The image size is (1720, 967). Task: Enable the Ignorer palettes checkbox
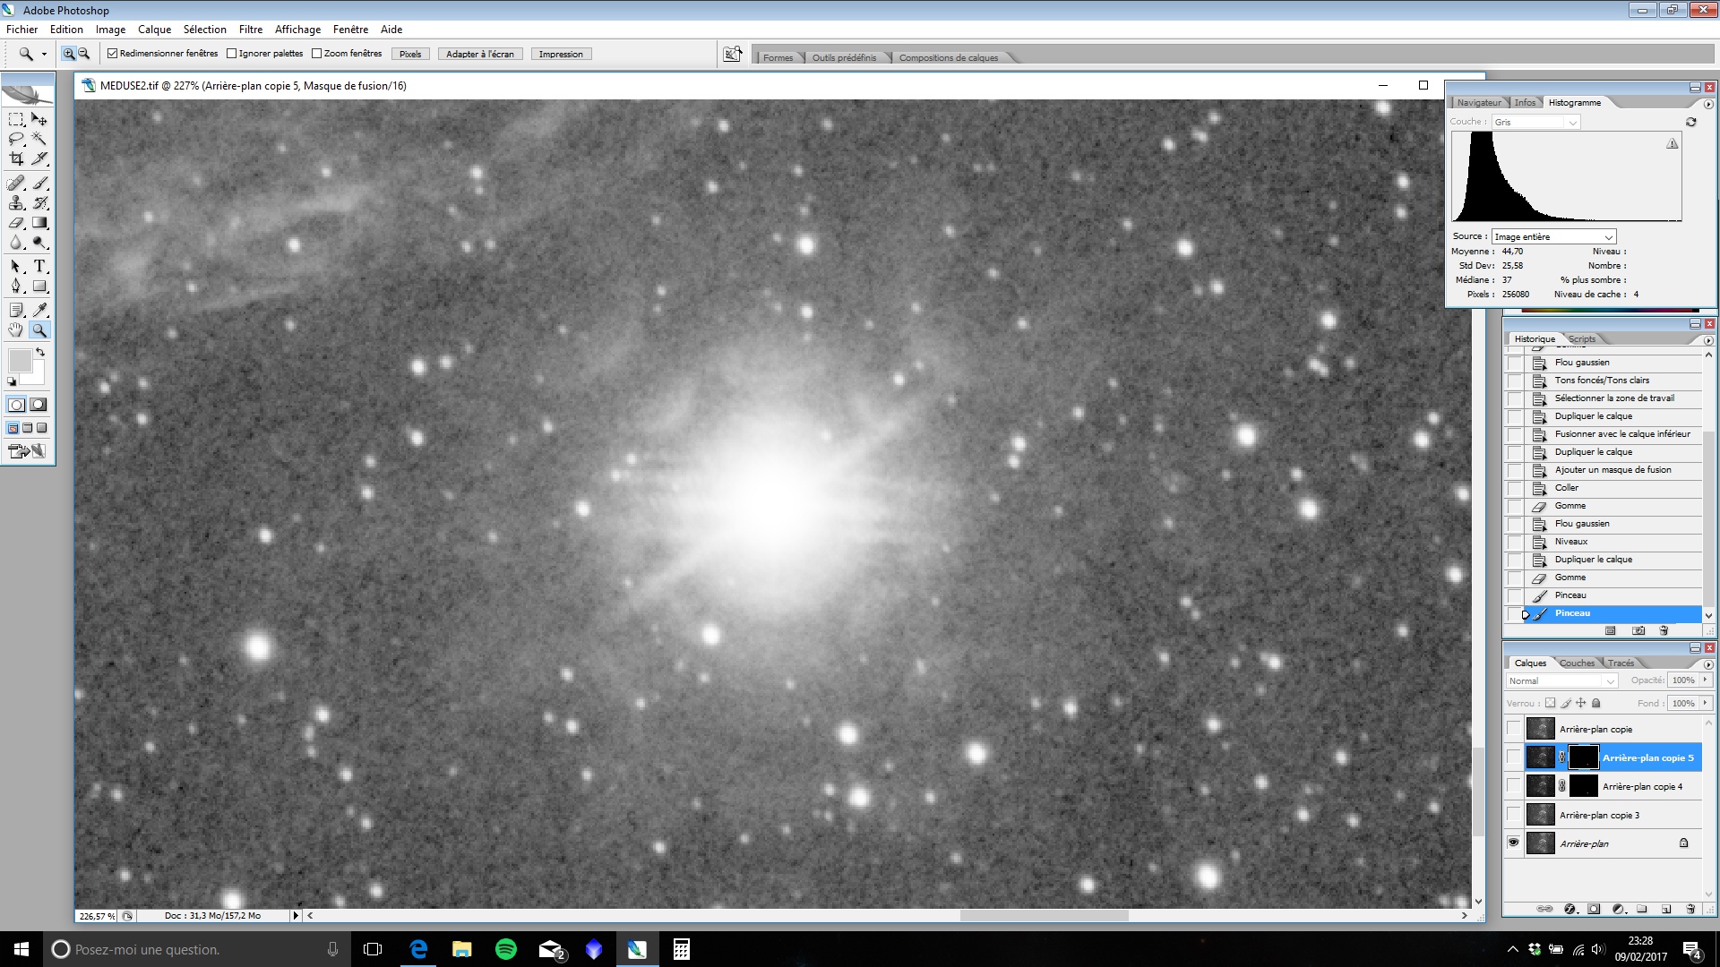click(x=232, y=54)
